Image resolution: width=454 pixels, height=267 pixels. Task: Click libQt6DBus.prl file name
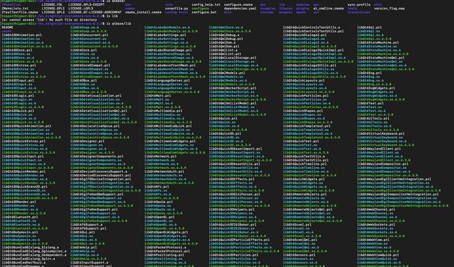[x=84, y=81]
